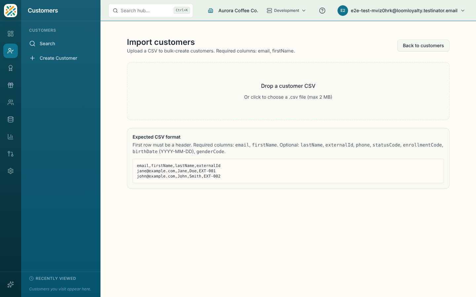This screenshot has height=297, width=476.
Task: Click the magnifier icon in search hub
Action: coord(115,11)
